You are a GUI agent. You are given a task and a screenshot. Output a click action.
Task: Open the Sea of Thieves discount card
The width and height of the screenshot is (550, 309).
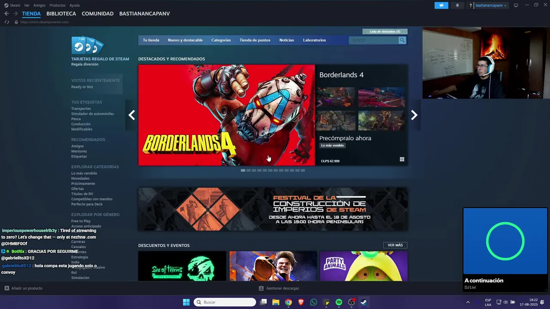(x=182, y=266)
